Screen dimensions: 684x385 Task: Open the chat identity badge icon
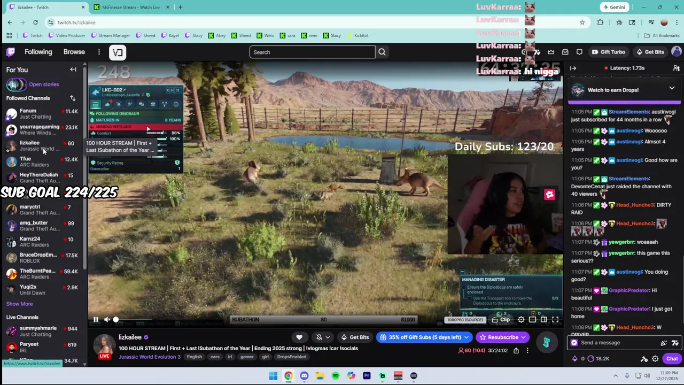tap(574, 343)
